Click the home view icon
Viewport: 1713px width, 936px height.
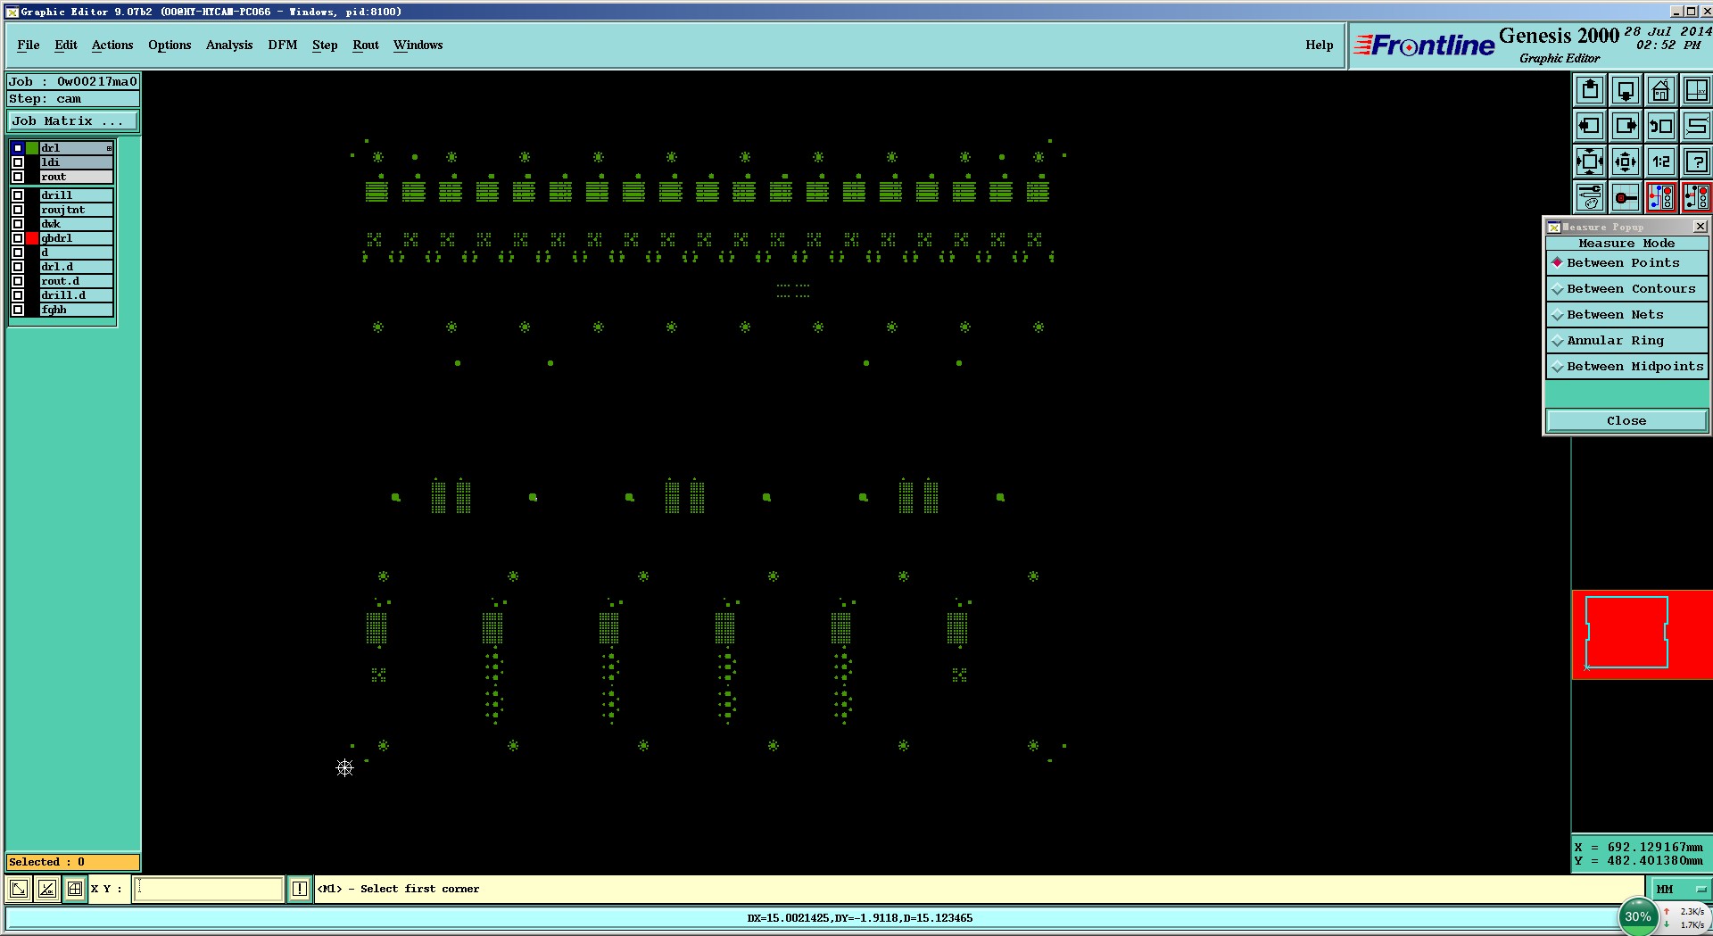(x=1660, y=90)
